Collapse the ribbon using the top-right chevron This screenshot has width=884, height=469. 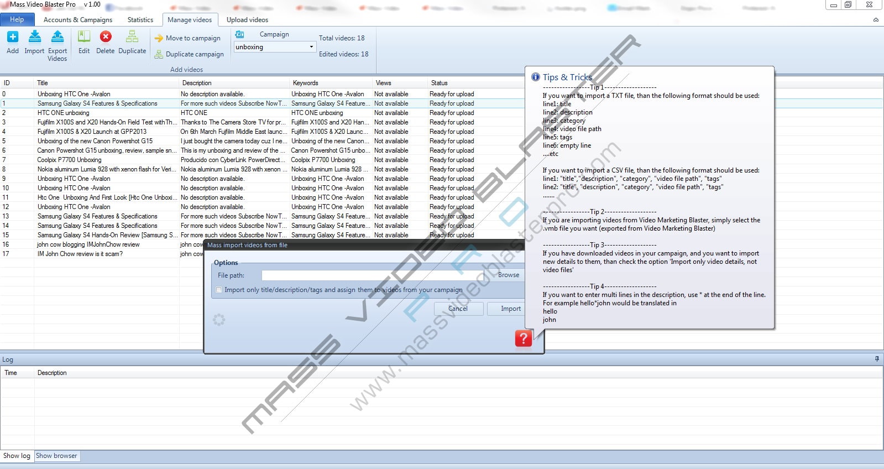click(876, 20)
